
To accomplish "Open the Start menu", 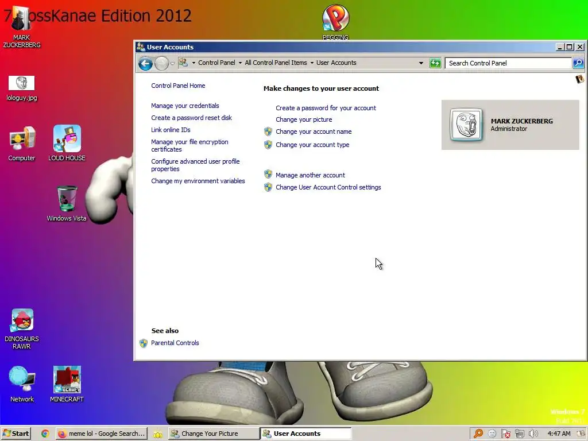I will click(16, 434).
